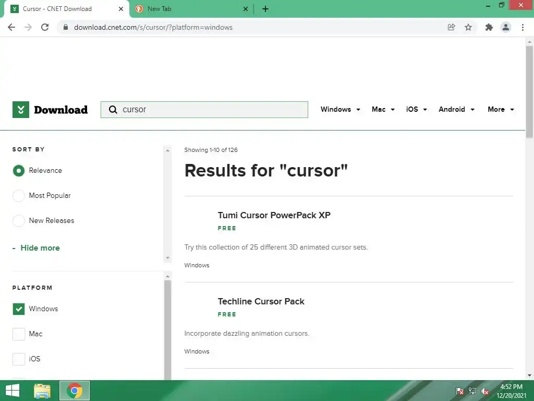This screenshot has height=401, width=534.
Task: Open Tumi Cursor PowerPack XP result
Action: [274, 215]
